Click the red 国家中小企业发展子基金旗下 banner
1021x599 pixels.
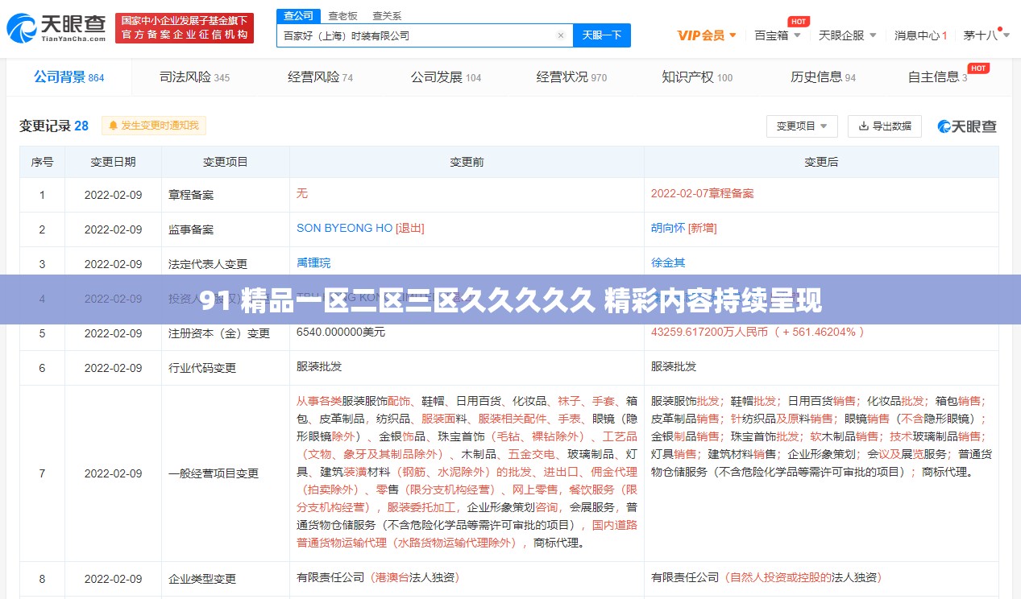click(185, 27)
